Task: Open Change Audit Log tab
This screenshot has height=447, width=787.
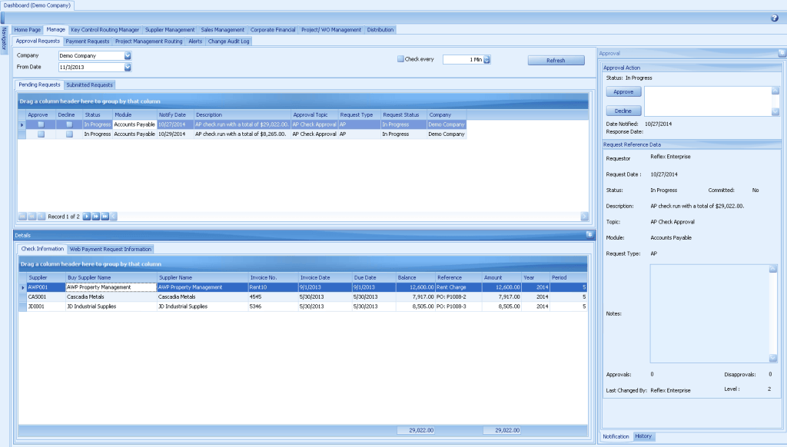Action: 228,41
